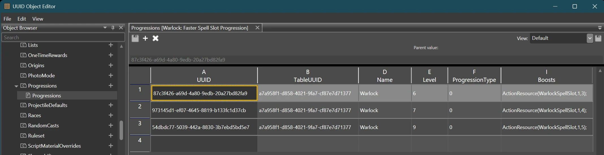Pin the Object Browser panel

[x=113, y=28]
